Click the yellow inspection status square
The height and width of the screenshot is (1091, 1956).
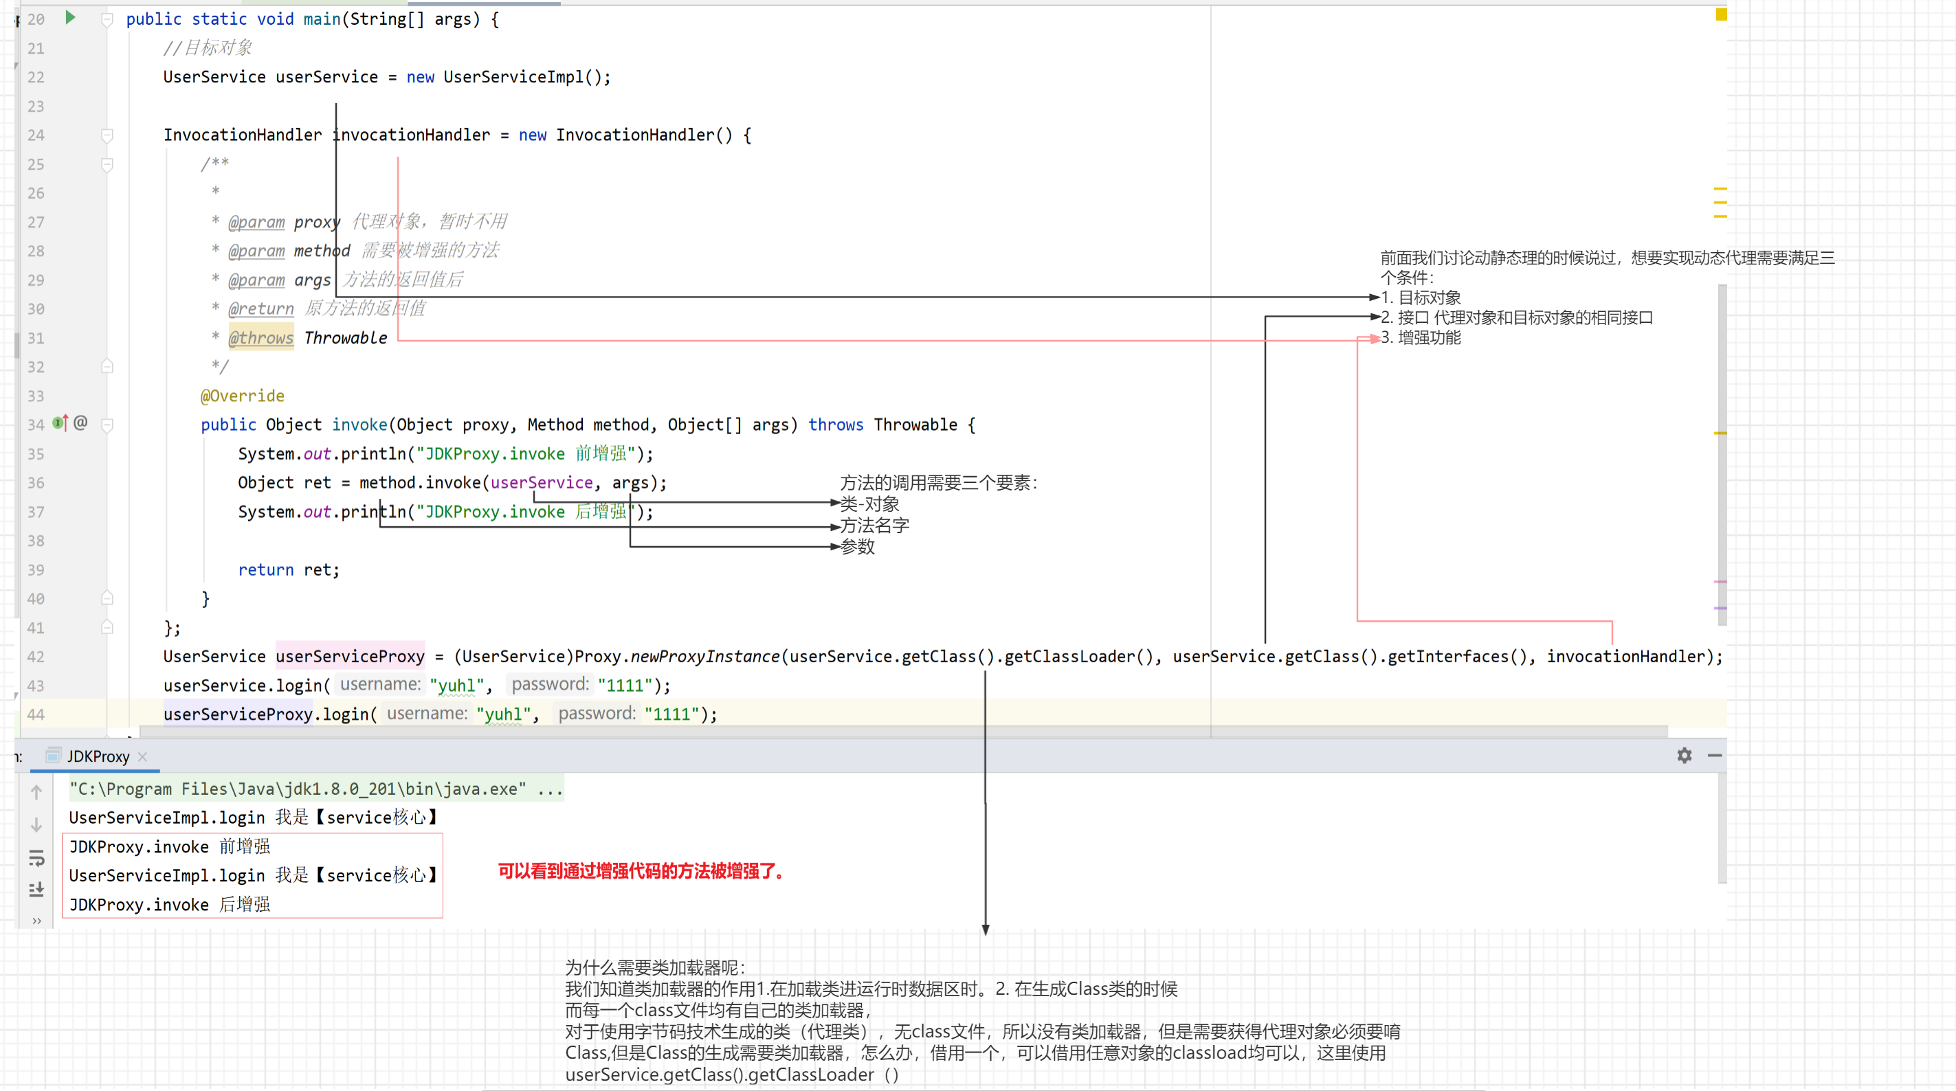coord(1721,14)
